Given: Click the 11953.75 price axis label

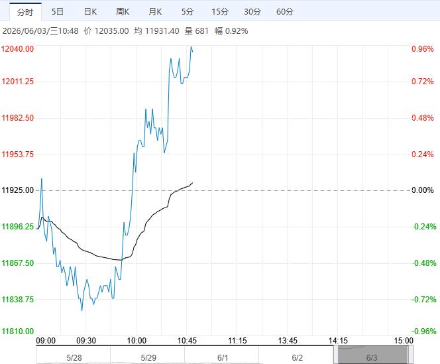Looking at the screenshot, I should click(x=17, y=154).
